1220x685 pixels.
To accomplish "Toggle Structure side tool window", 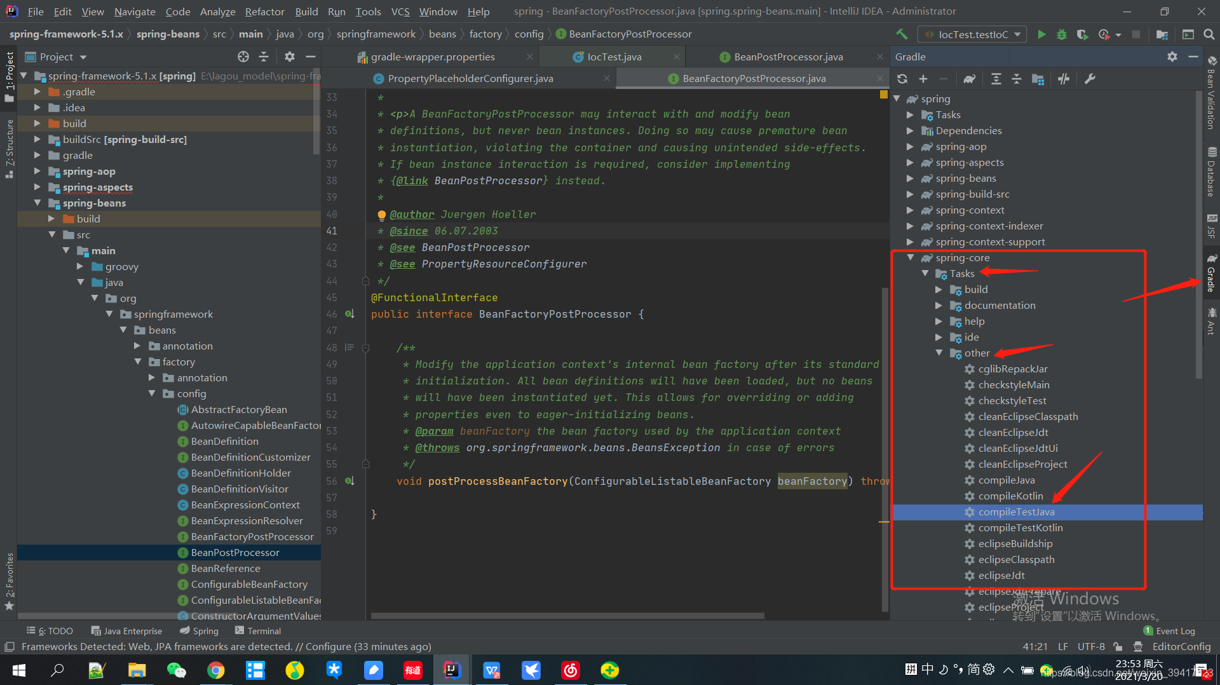I will (9, 149).
